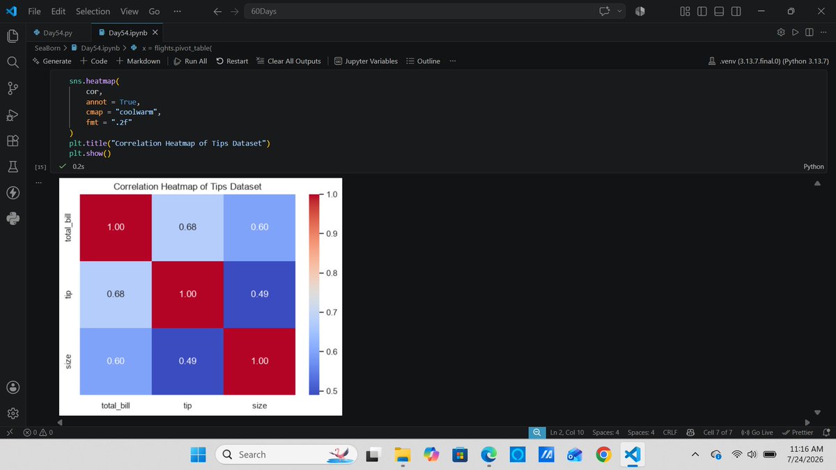The width and height of the screenshot is (836, 470).
Task: Show hidden system tray icons
Action: (x=695, y=455)
